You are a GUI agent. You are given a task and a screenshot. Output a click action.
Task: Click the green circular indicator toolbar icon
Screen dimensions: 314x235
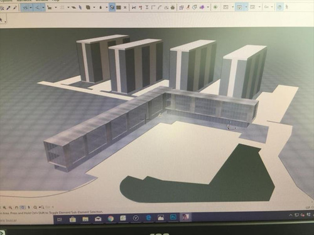[215, 8]
